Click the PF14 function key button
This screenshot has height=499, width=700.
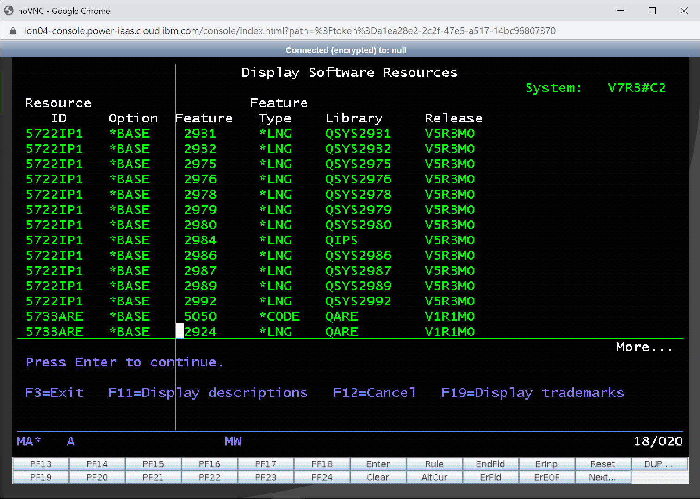pos(97,464)
